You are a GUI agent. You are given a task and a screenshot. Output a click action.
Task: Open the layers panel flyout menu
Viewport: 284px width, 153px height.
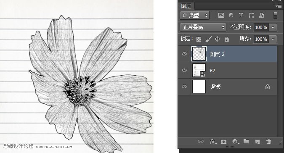tap(279, 6)
